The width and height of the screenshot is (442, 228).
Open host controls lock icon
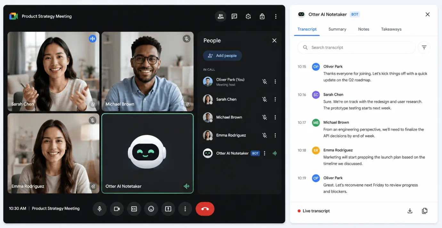click(262, 16)
